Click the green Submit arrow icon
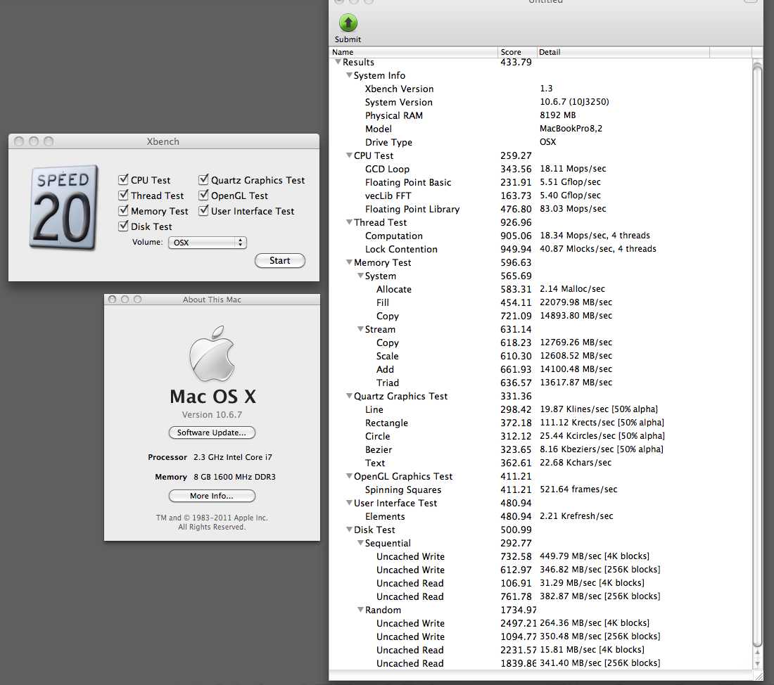The height and width of the screenshot is (685, 774). [348, 23]
